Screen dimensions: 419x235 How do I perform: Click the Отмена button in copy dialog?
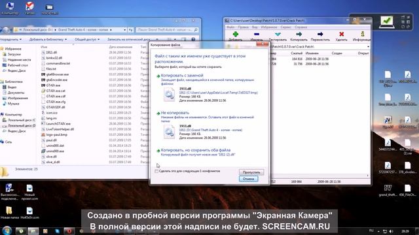249,179
